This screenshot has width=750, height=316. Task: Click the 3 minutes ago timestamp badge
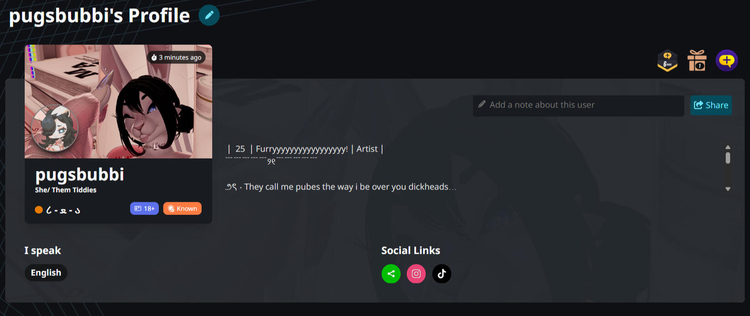(176, 58)
